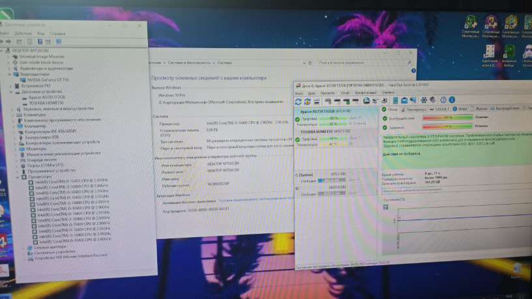Open the Файл menu in Hard Disk Sentinel

(299, 93)
